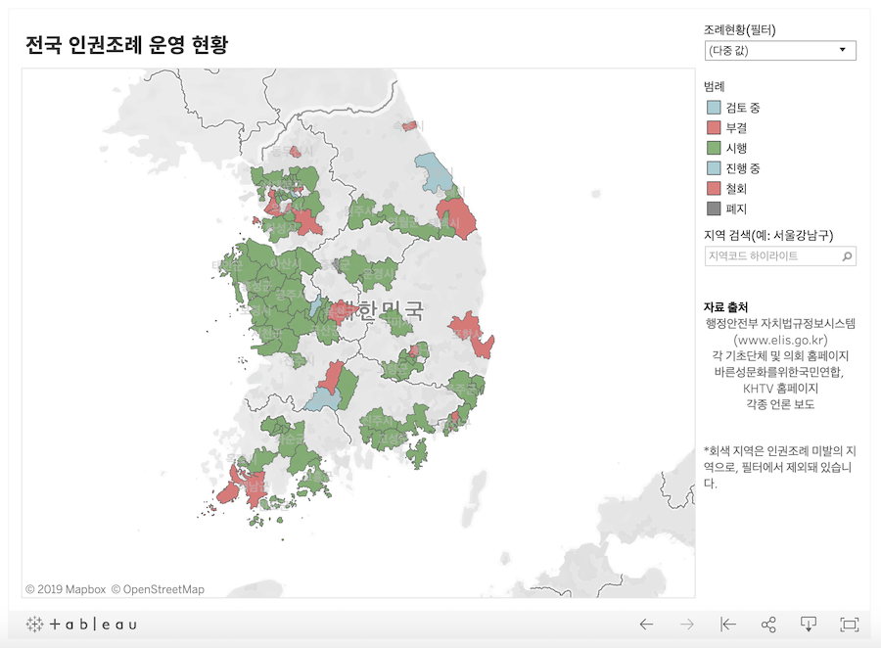
Task: Click the redo arrow in toolbar
Action: click(687, 625)
